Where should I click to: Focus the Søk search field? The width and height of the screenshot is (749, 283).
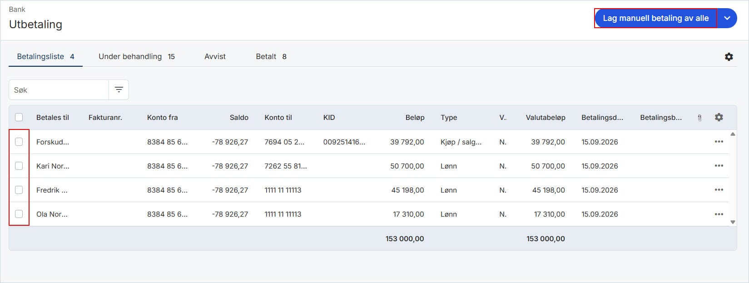(x=59, y=90)
